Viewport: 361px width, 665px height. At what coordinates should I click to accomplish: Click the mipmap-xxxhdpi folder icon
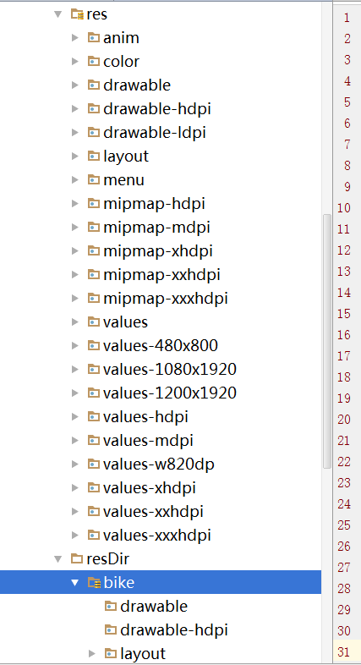coord(94,299)
